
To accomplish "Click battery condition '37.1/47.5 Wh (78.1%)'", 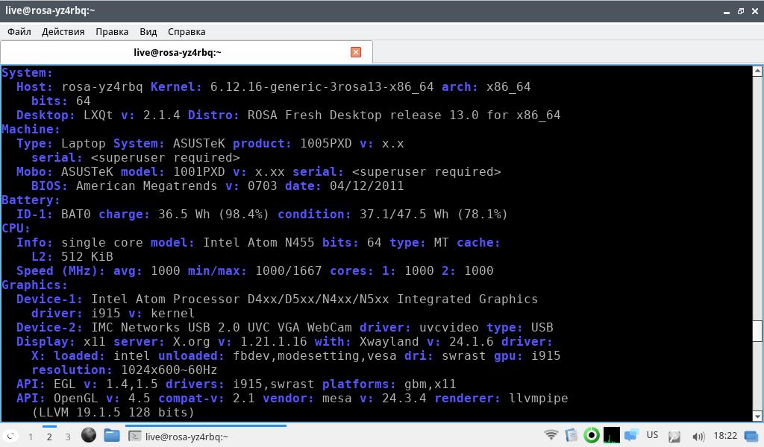I will tap(433, 214).
